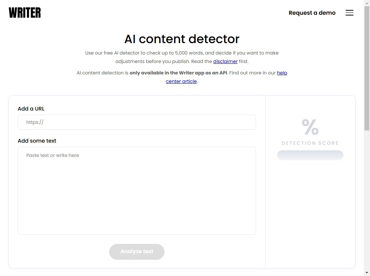Open the disclaimer link
The width and height of the screenshot is (370, 276).
225,61
